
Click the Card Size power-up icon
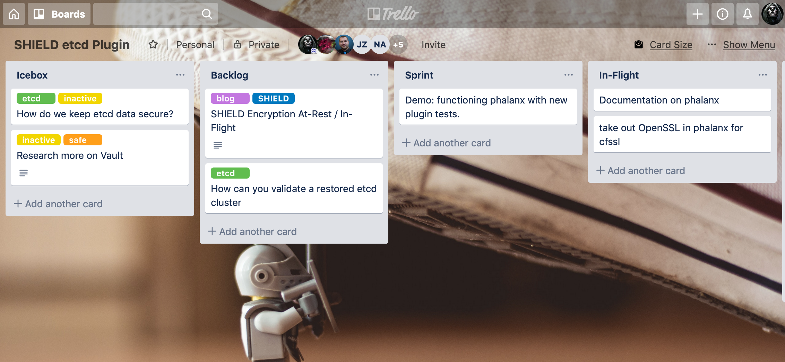[639, 44]
